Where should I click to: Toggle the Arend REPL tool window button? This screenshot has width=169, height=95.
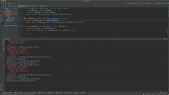tap(83, 93)
